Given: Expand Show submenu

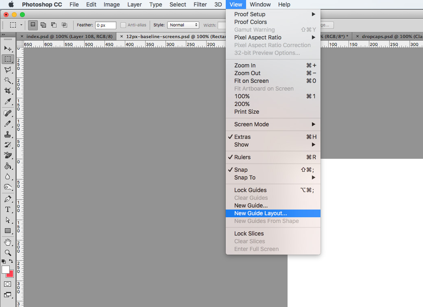Looking at the screenshot, I should 273,145.
